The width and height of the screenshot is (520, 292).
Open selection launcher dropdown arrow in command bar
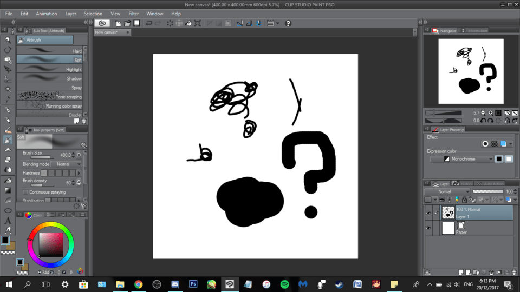click(278, 23)
